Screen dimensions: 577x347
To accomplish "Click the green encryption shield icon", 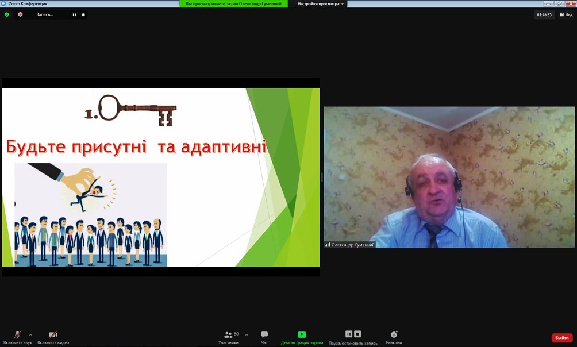I will point(7,14).
